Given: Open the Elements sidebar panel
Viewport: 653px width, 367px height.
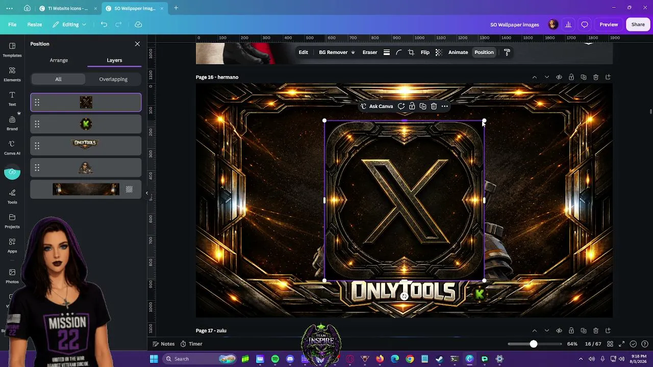Looking at the screenshot, I should coord(12,74).
